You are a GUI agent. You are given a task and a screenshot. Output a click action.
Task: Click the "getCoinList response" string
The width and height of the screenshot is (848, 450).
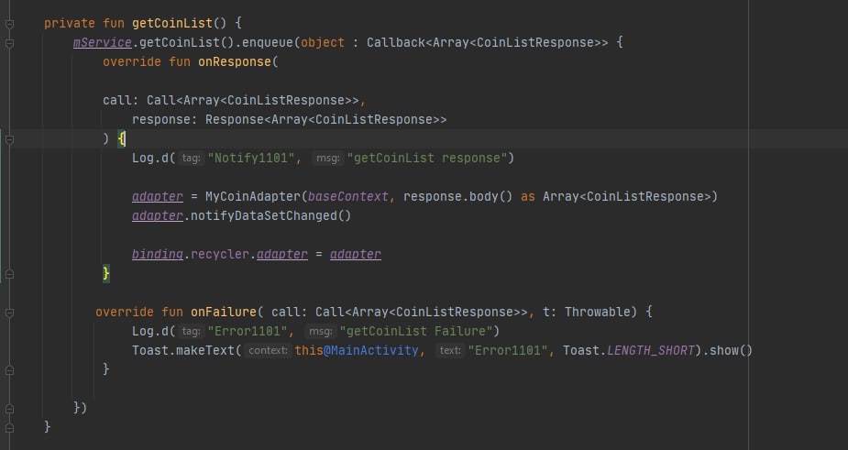click(x=426, y=158)
